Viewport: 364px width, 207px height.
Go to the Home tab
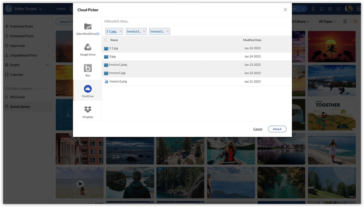[x=61, y=9]
